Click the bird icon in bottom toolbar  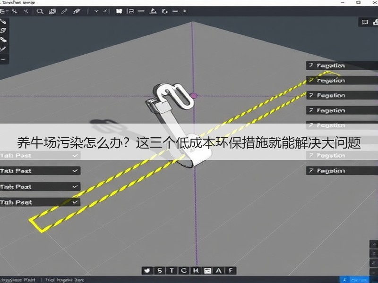[x=147, y=271]
